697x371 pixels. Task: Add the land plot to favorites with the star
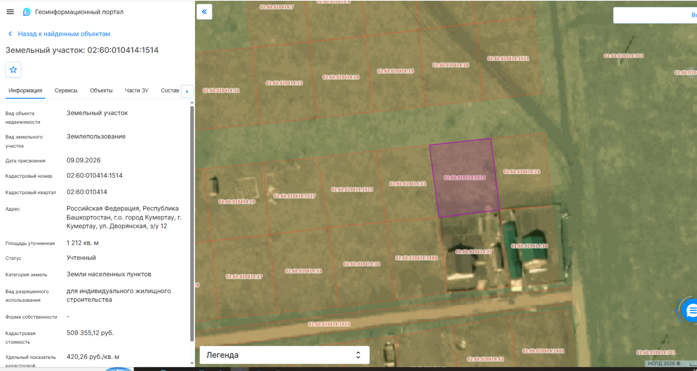(x=13, y=70)
